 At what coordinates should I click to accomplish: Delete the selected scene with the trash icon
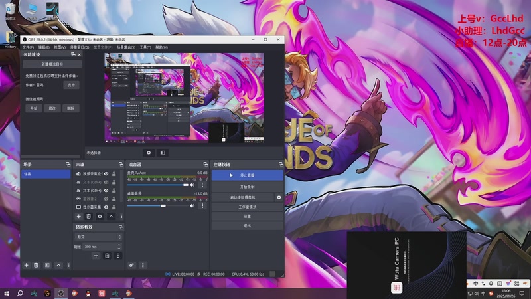pyautogui.click(x=36, y=265)
